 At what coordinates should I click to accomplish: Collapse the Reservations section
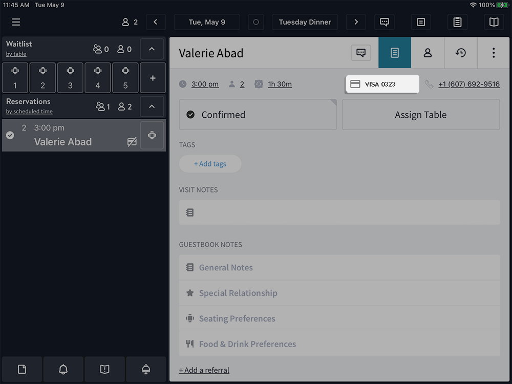tap(152, 106)
